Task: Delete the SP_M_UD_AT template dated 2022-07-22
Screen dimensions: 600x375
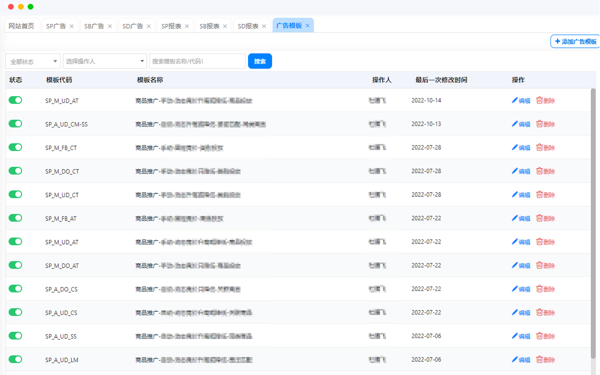Action: coord(545,242)
